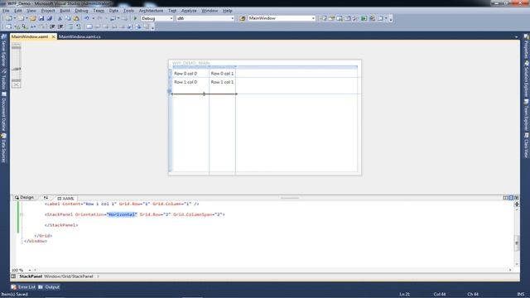Viewport: 530px width, 298px height.
Task: Select the Row 1 col 1 label
Action: (x=222, y=82)
